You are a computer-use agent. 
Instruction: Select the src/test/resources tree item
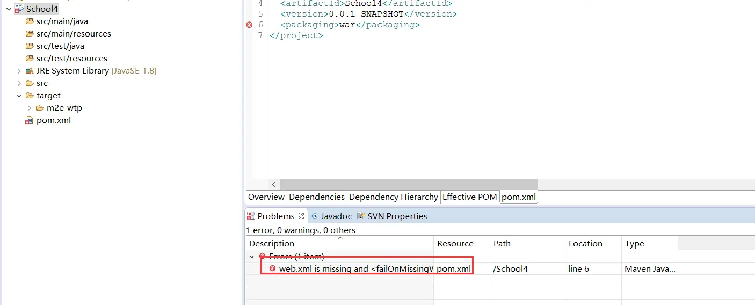(x=72, y=59)
